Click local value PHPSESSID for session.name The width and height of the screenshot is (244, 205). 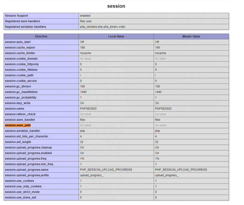pos(88,109)
